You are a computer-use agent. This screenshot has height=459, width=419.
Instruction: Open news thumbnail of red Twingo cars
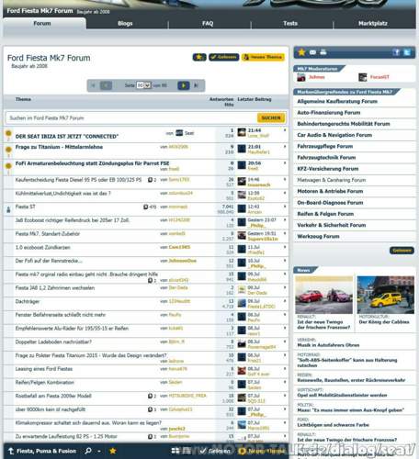[323, 295]
